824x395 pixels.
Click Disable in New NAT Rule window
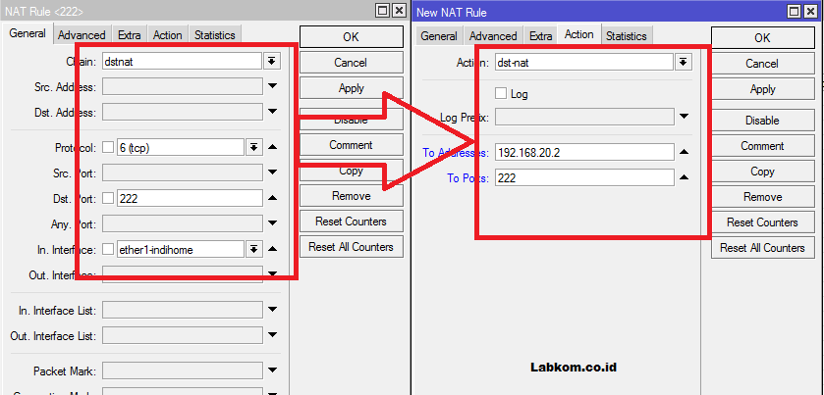point(762,121)
